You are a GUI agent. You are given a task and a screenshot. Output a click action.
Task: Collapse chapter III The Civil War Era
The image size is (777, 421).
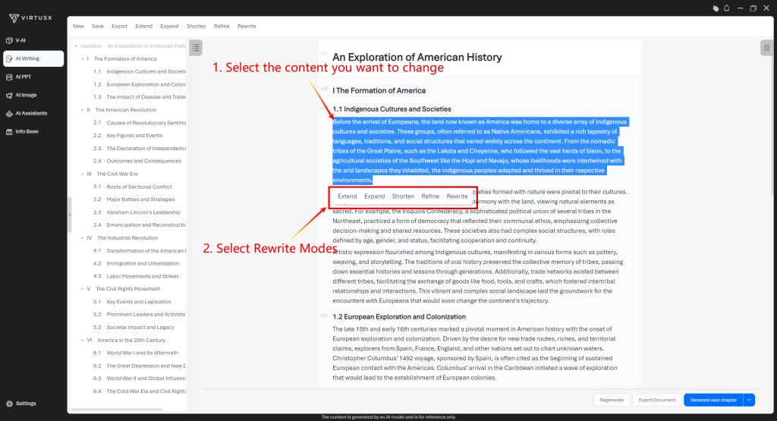(82, 174)
